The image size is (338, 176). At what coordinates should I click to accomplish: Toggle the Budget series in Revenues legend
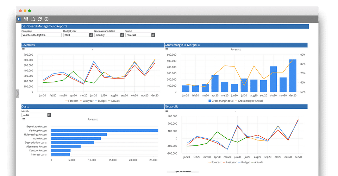[101, 101]
